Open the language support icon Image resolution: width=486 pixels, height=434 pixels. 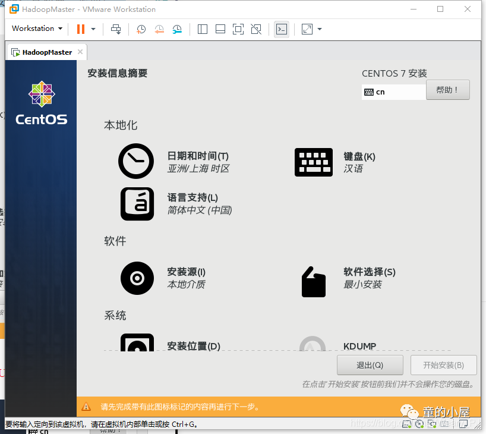tap(137, 204)
